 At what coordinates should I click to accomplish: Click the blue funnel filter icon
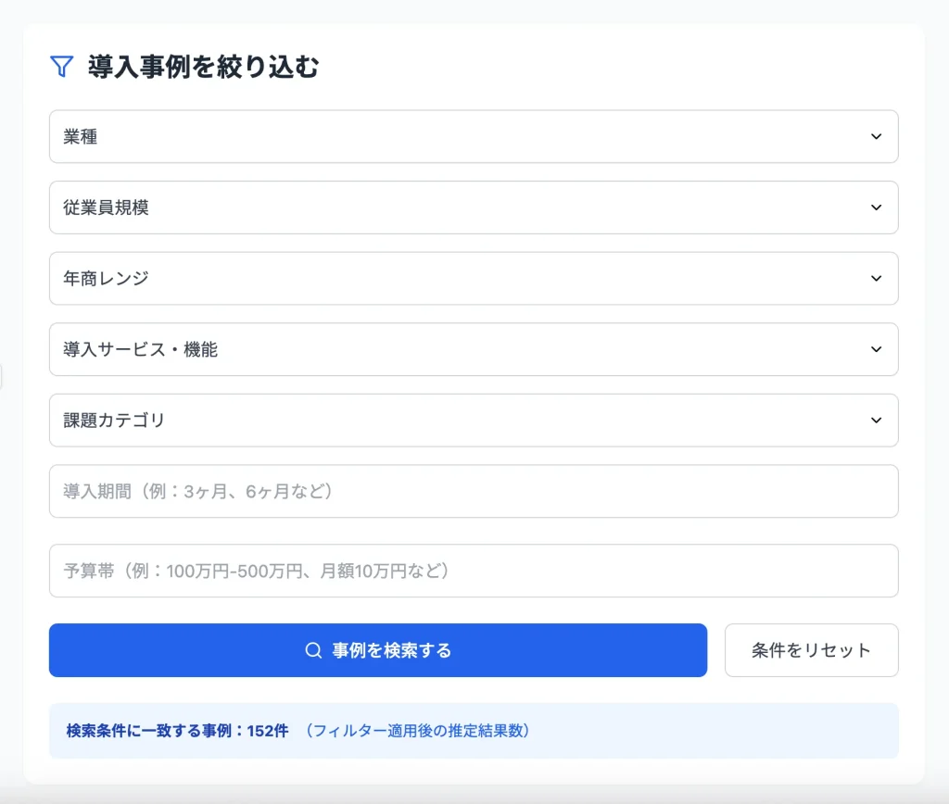click(62, 67)
